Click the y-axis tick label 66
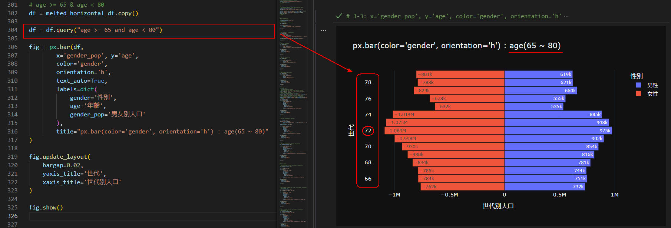Screen dimensions: 671x228 pos(368,179)
